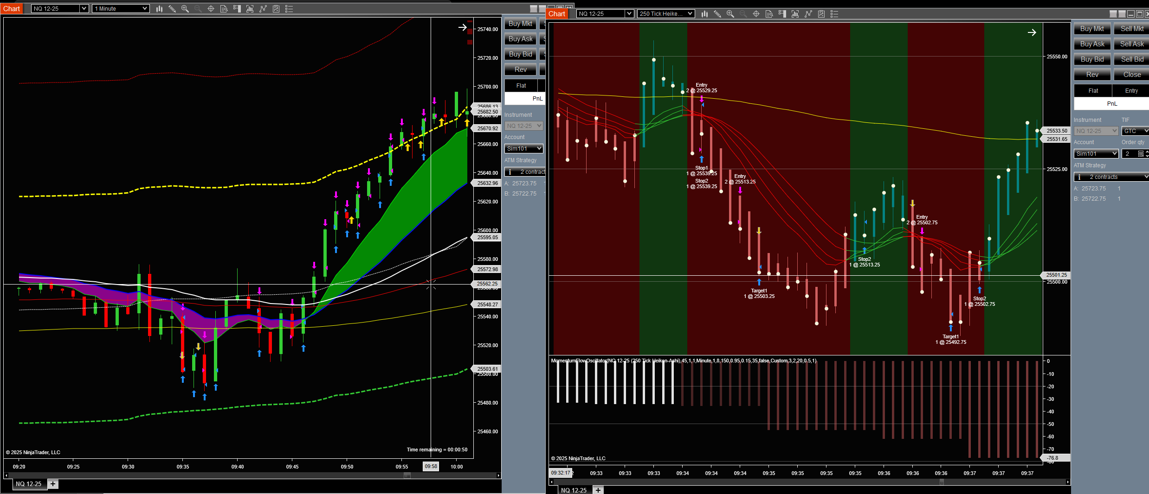Image resolution: width=1149 pixels, height=494 pixels.
Task: Select NQ 12-25 tab below right chart
Action: 574,490
